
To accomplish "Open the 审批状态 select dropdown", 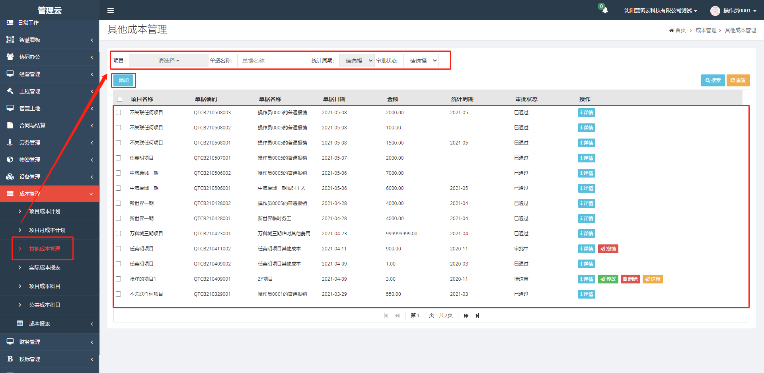I will pos(421,61).
